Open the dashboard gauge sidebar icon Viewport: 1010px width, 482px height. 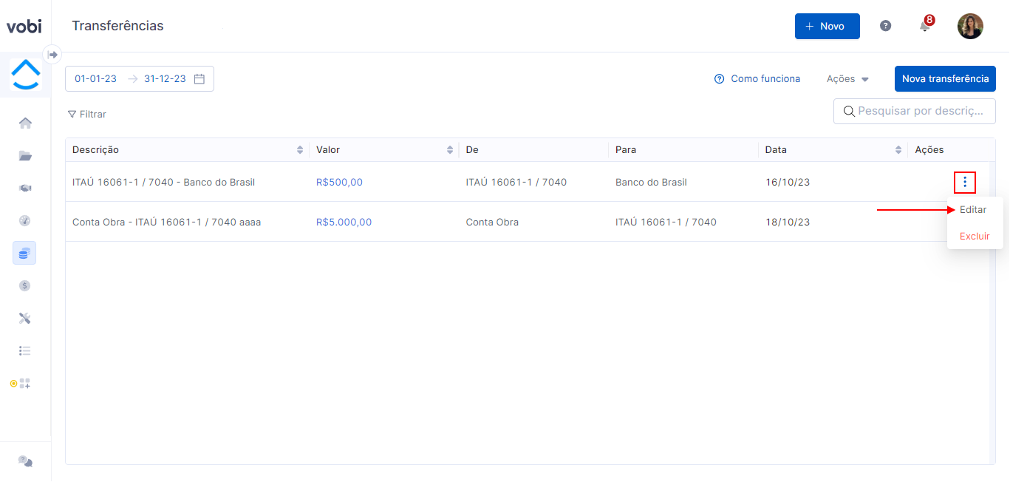25,220
